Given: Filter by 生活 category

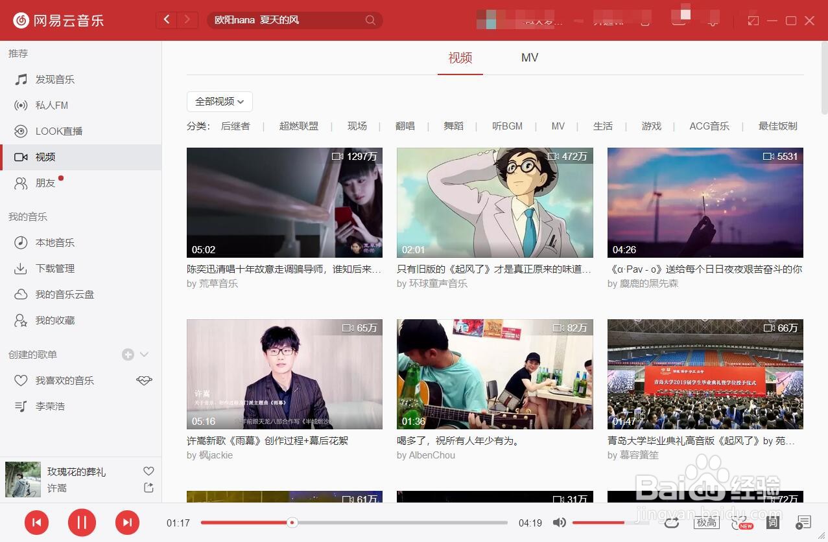Looking at the screenshot, I should (603, 126).
